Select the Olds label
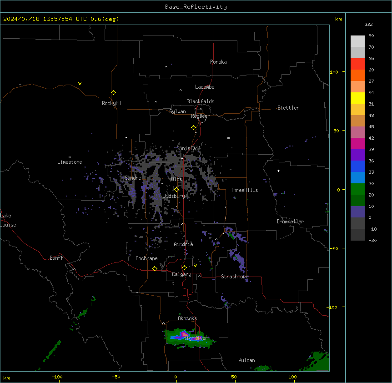The height and width of the screenshot is (383, 392). [176, 179]
